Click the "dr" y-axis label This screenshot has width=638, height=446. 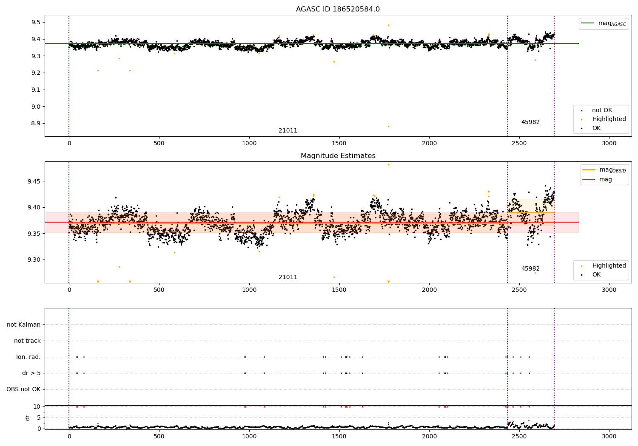point(28,418)
